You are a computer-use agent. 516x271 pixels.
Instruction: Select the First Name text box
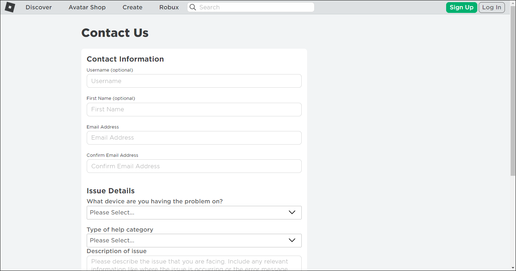tap(194, 109)
